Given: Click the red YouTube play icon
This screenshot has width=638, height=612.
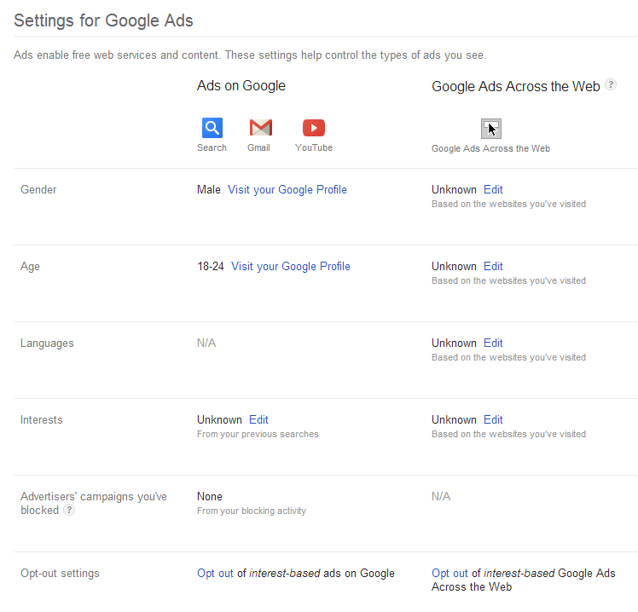Looking at the screenshot, I should [314, 128].
